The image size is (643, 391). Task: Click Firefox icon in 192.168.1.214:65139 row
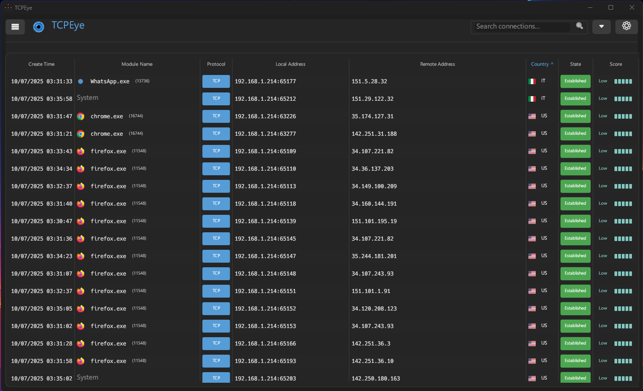click(x=81, y=221)
